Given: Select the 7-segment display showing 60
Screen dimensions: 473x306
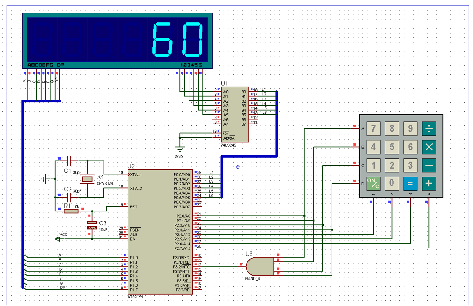Looking at the screenshot, I should tap(117, 41).
